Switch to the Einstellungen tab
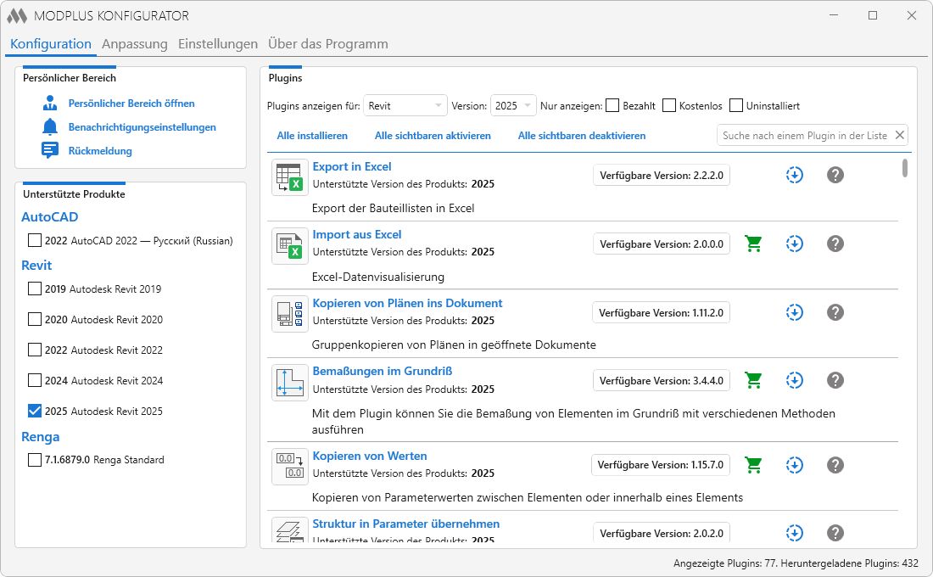This screenshot has height=577, width=933. tap(218, 44)
